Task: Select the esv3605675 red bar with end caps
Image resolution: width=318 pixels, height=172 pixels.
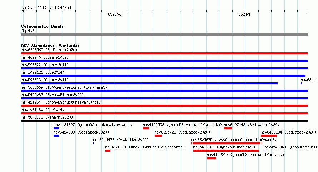Action: tap(227, 143)
